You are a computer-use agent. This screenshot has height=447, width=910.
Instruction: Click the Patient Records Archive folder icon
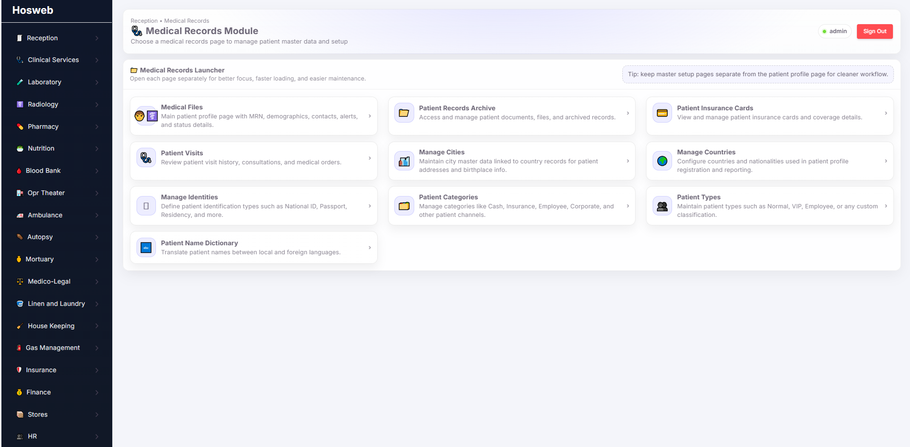click(x=404, y=113)
